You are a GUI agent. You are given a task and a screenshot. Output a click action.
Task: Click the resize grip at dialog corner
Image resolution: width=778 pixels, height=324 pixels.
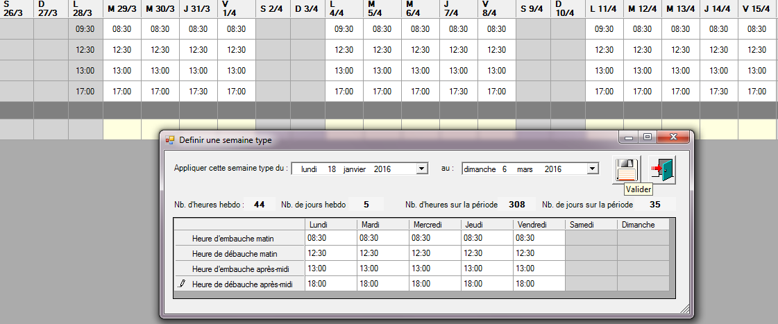(685, 309)
